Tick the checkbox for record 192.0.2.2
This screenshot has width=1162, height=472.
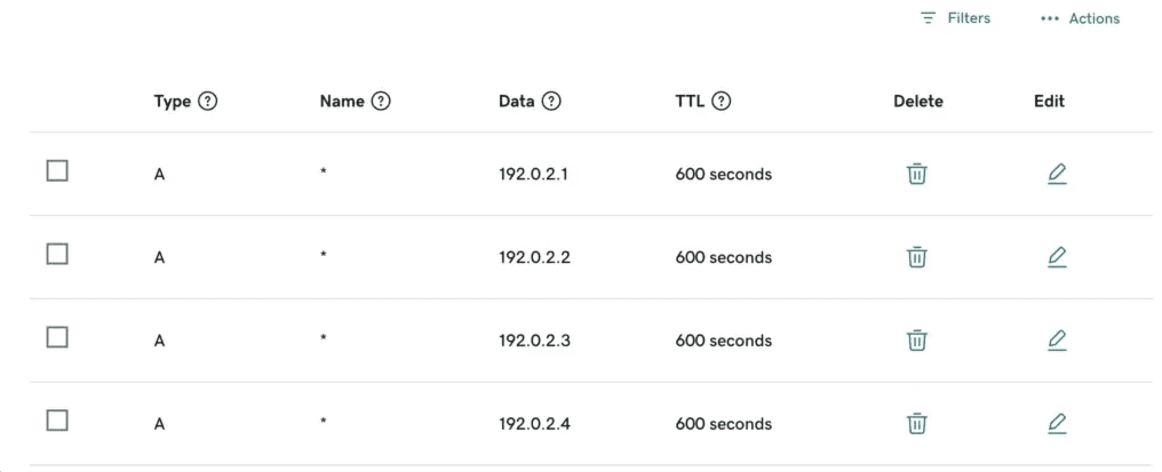coord(57,254)
